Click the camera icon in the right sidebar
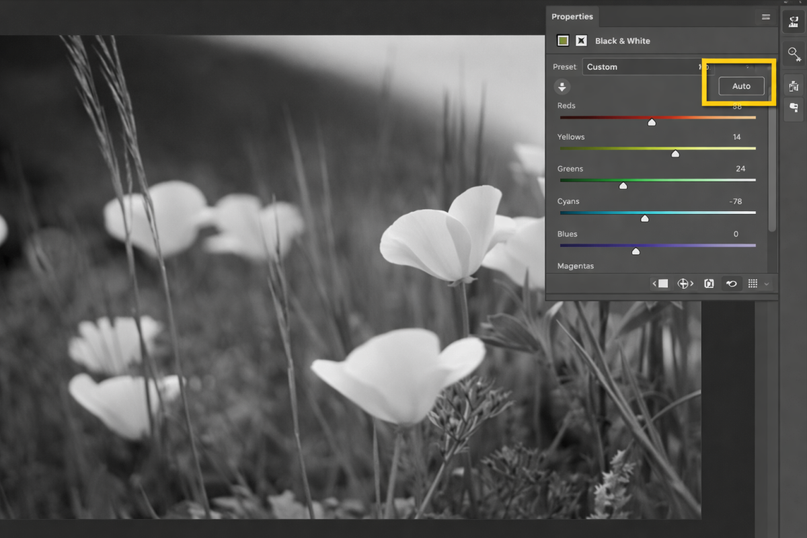 [793, 85]
